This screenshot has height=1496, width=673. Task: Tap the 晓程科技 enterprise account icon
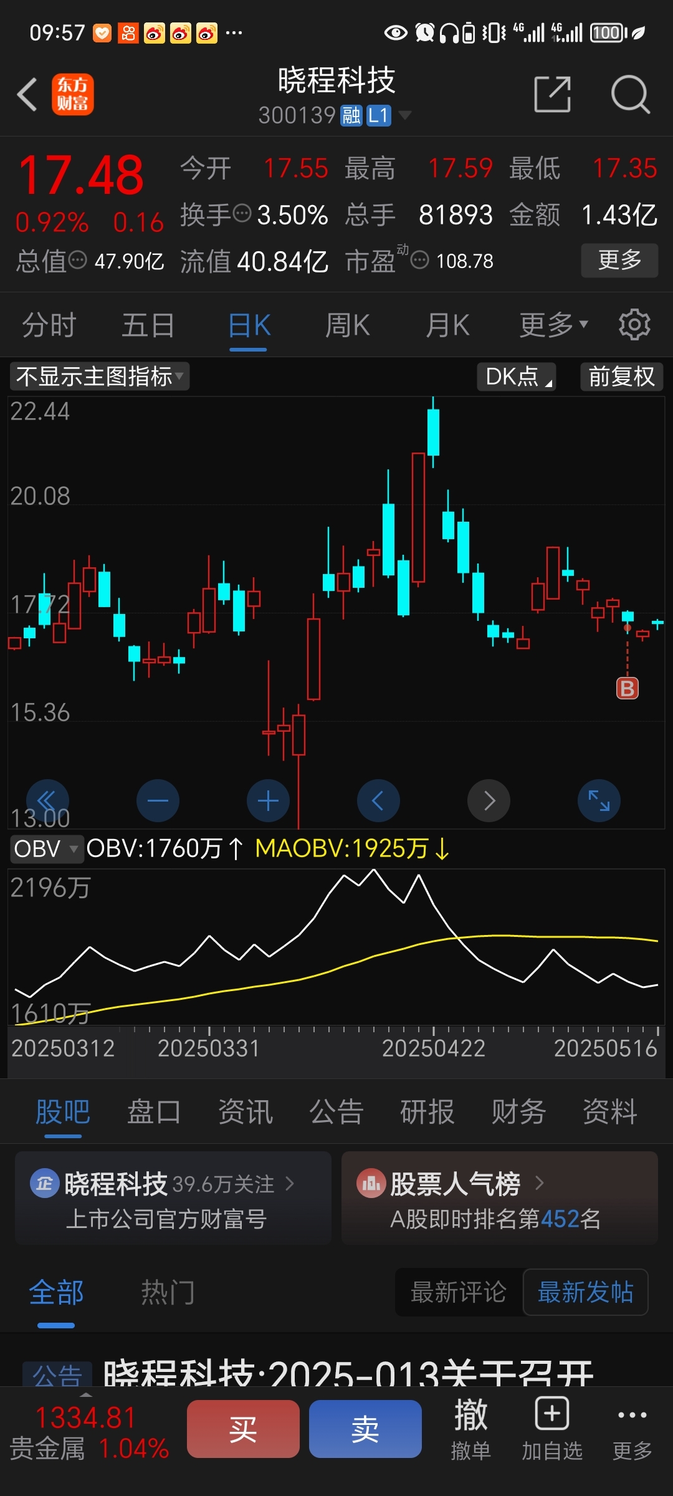[44, 1183]
